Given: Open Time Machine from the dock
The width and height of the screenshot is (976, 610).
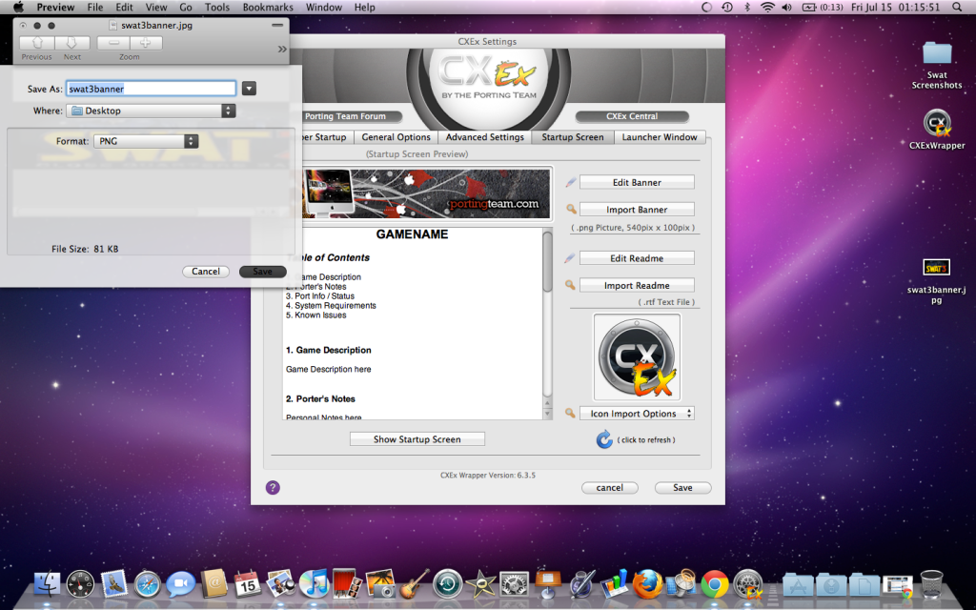Looking at the screenshot, I should [447, 584].
